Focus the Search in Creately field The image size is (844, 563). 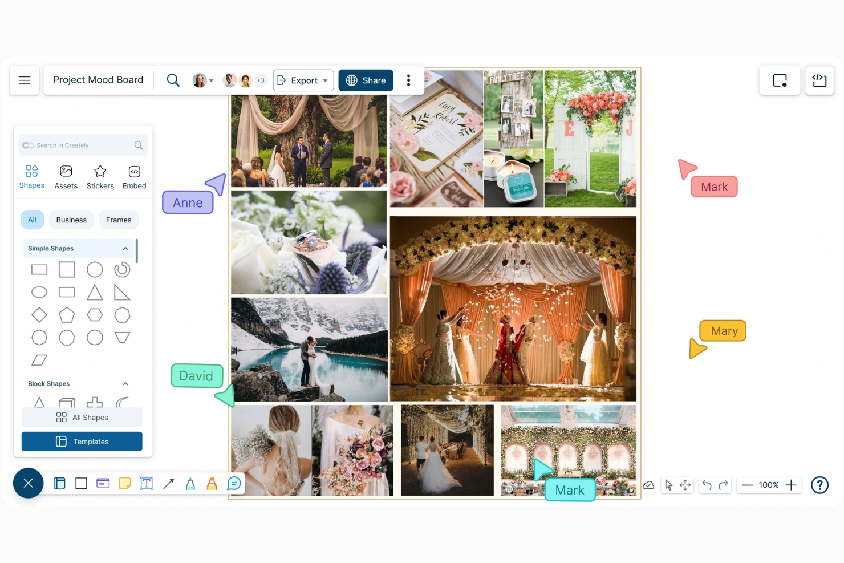(x=83, y=145)
